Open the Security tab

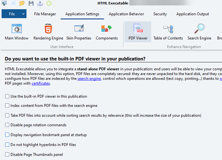pyautogui.click(x=160, y=14)
